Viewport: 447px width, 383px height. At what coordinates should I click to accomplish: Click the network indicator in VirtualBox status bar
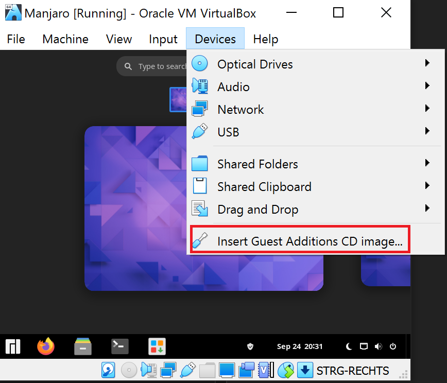168,370
